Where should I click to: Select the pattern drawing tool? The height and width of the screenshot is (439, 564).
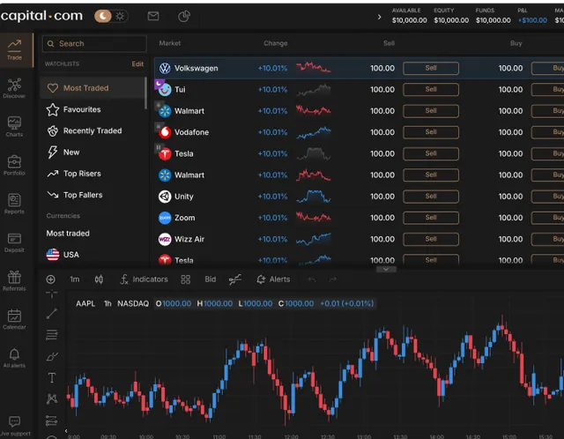52,398
